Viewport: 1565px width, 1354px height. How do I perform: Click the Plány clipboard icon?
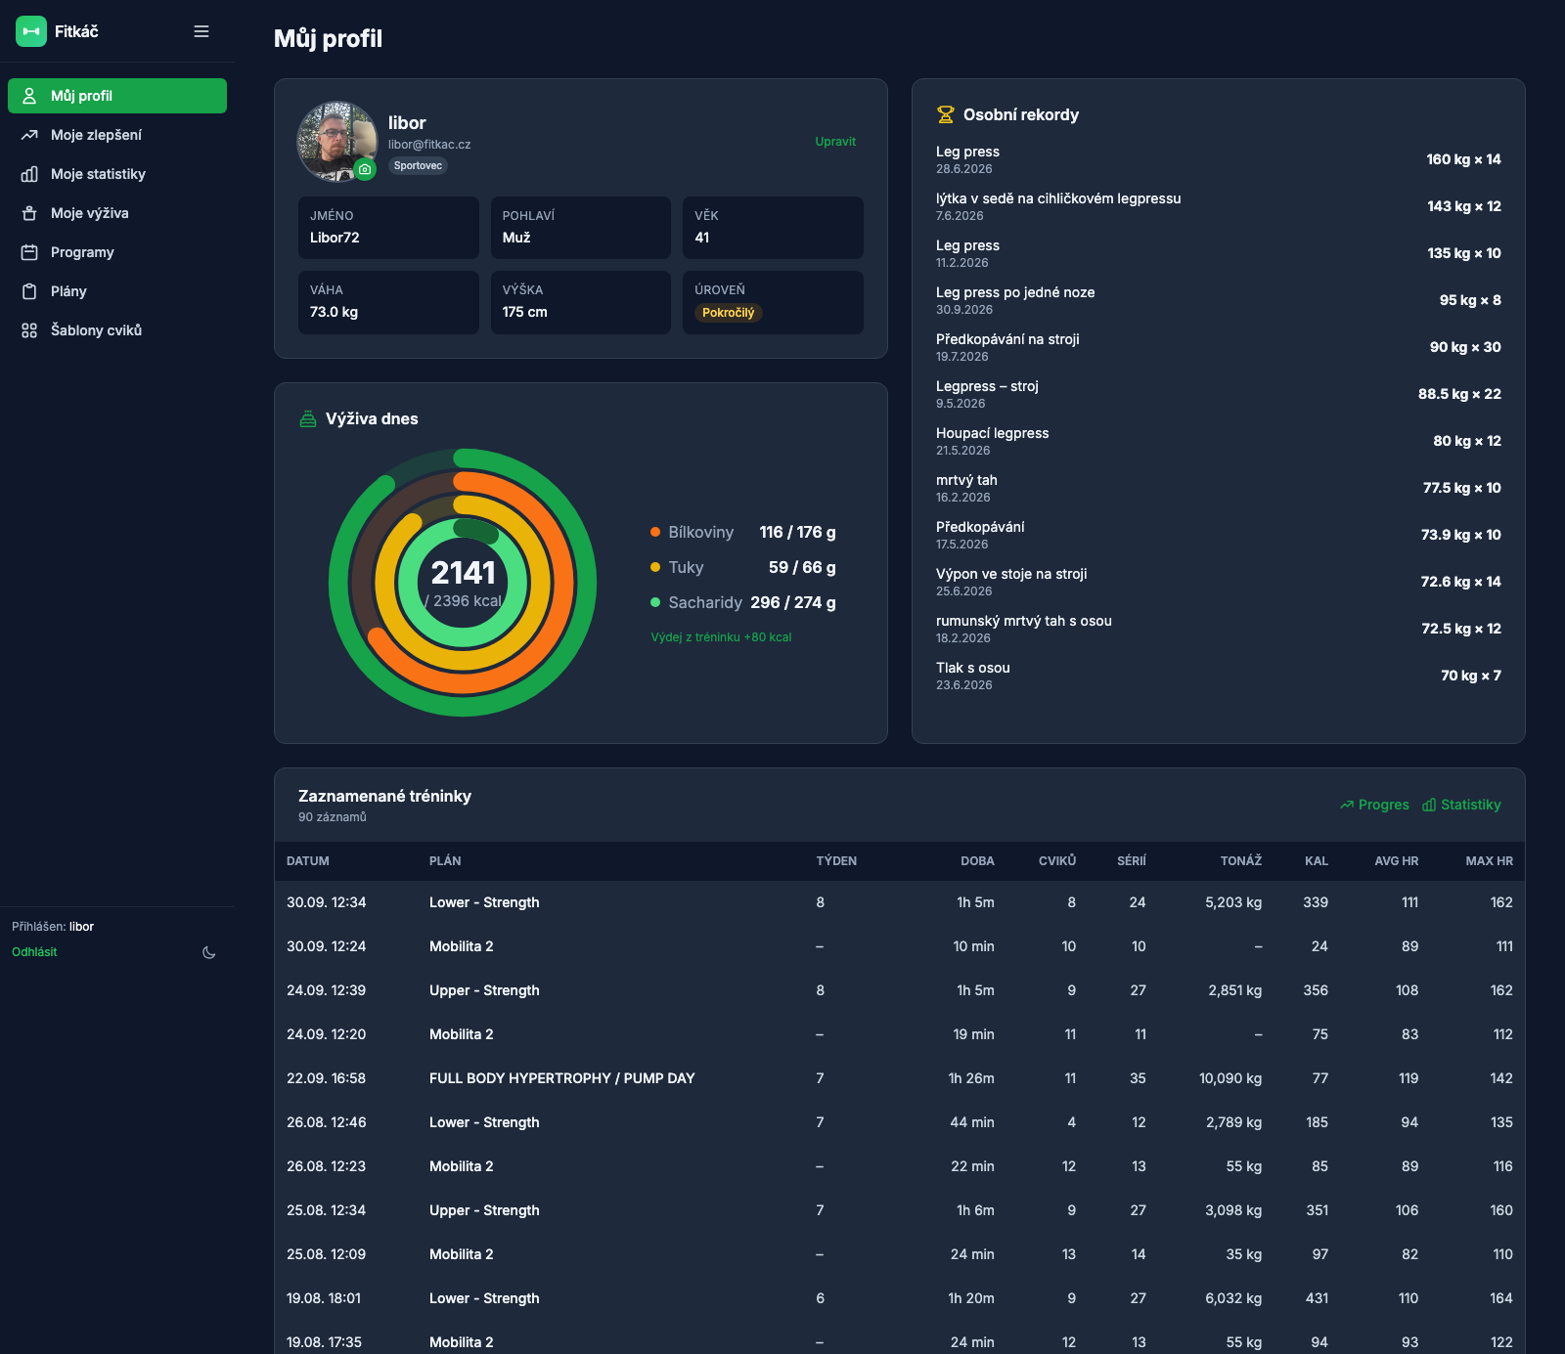coord(29,291)
